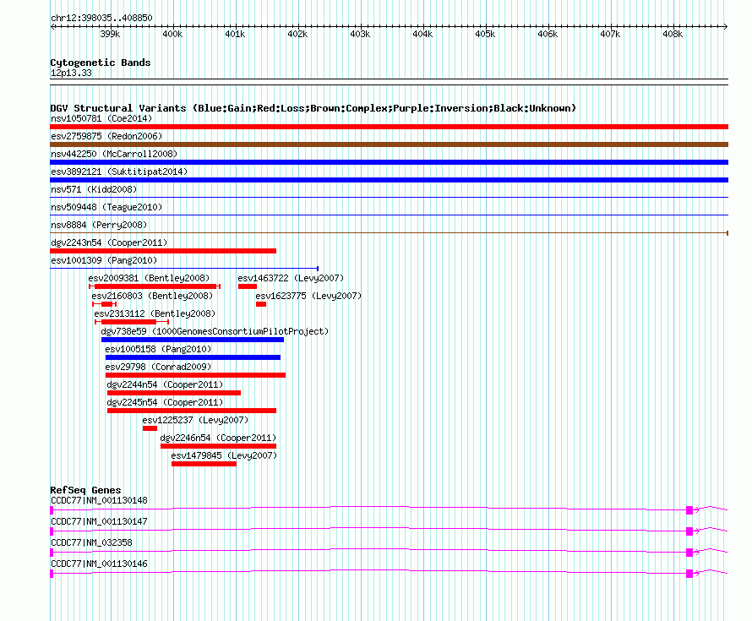The height and width of the screenshot is (621, 752).
Task: Open CCDC77|NM_032358 gene label
Action: point(91,542)
